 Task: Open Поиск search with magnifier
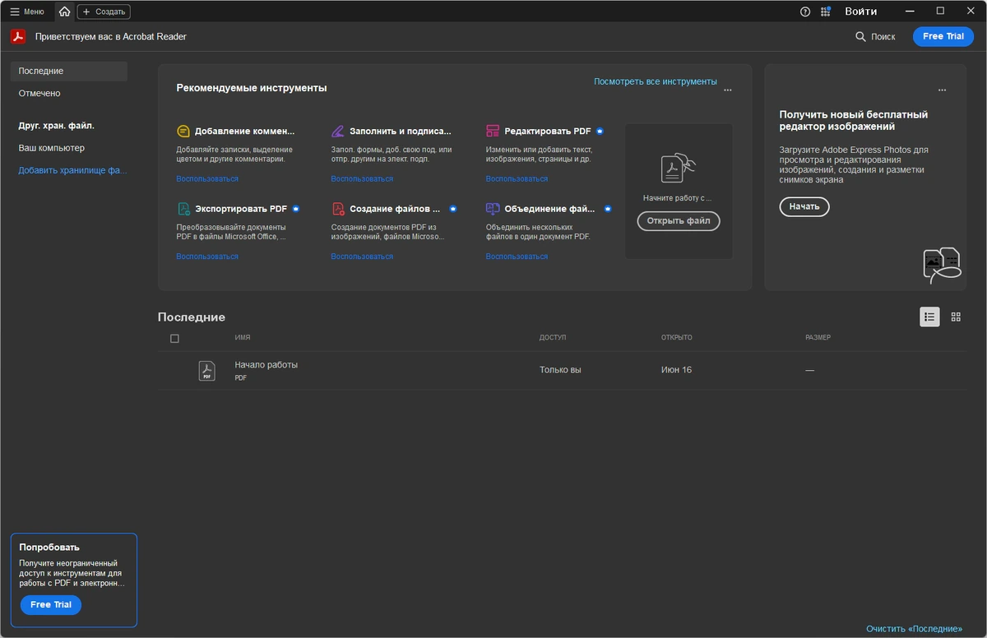tap(875, 36)
